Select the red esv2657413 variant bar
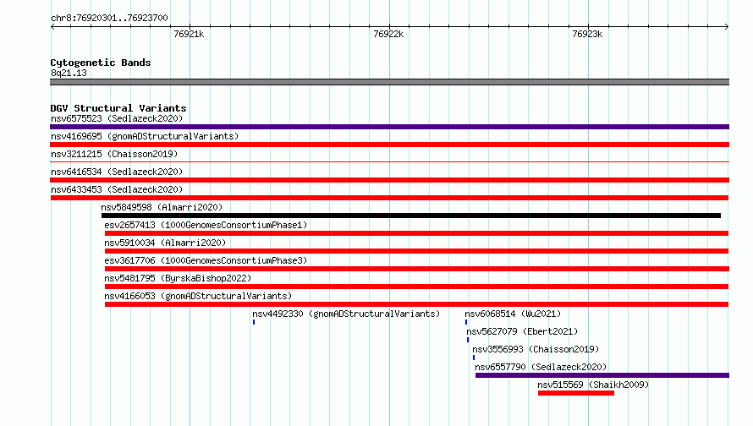Viewport: 753px width, 426px height. tap(416, 233)
